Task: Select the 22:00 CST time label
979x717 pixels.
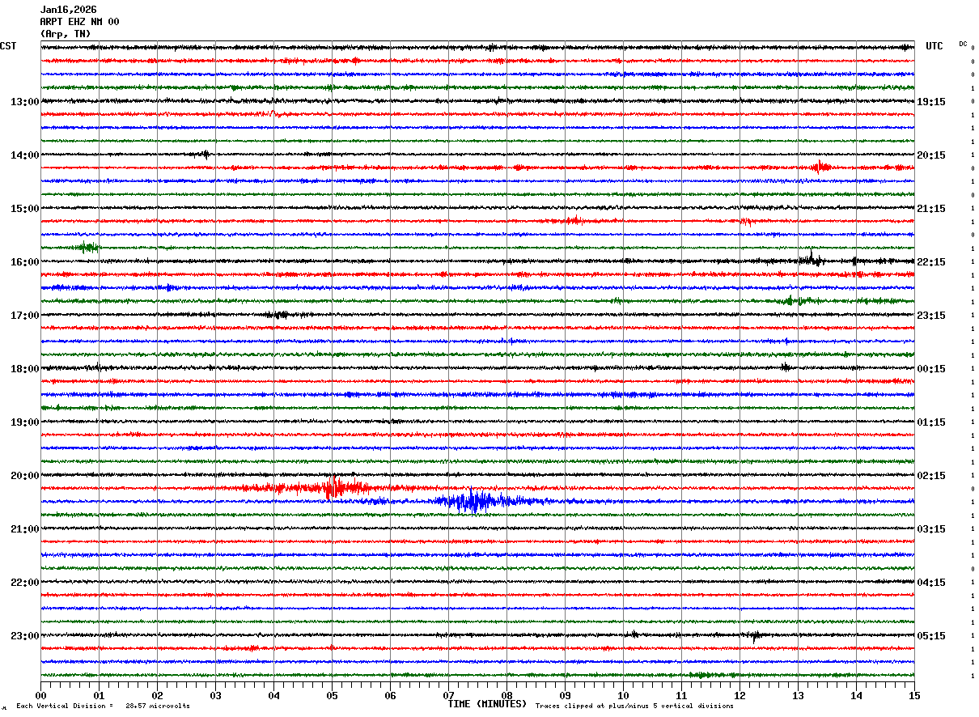Action: tap(24, 583)
